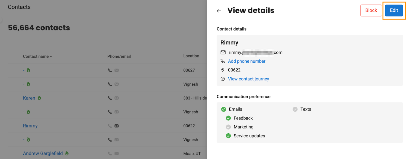The image size is (411, 159).
Task: Open the Contact name sort dropdown
Action: tap(38, 56)
